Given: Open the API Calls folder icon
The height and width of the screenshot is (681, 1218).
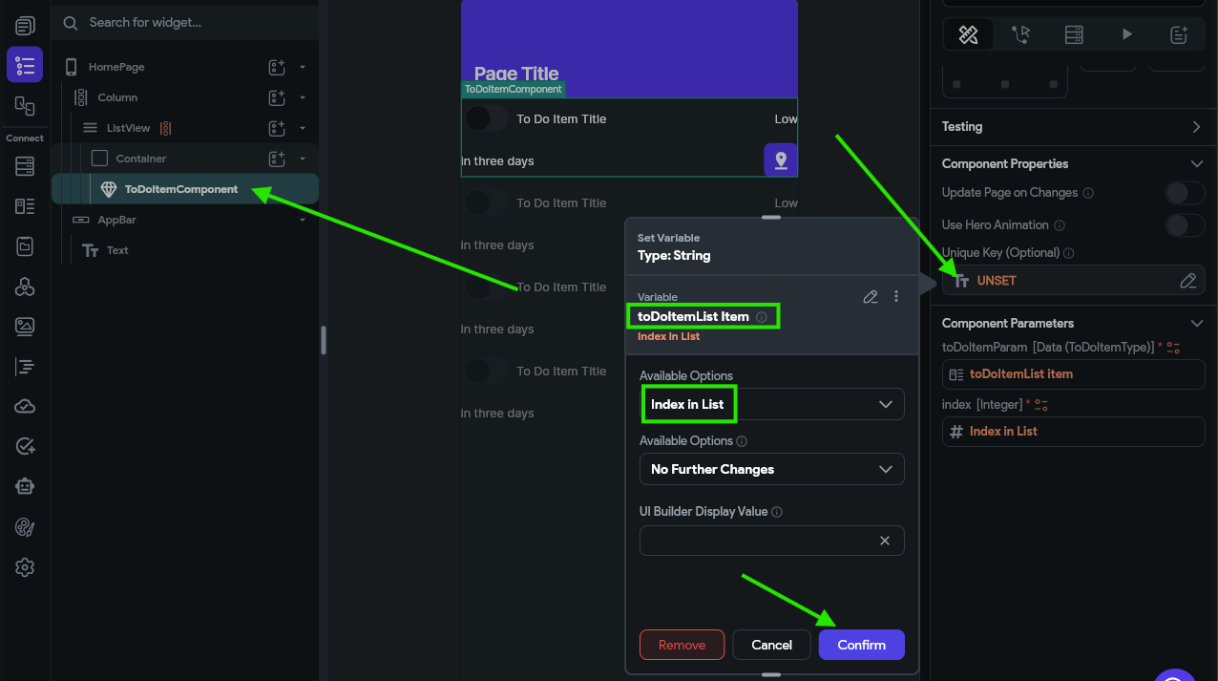Looking at the screenshot, I should (x=25, y=246).
